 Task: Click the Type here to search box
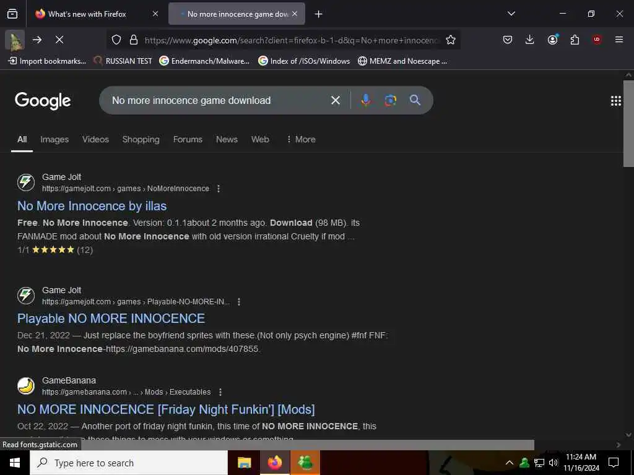coord(129,463)
